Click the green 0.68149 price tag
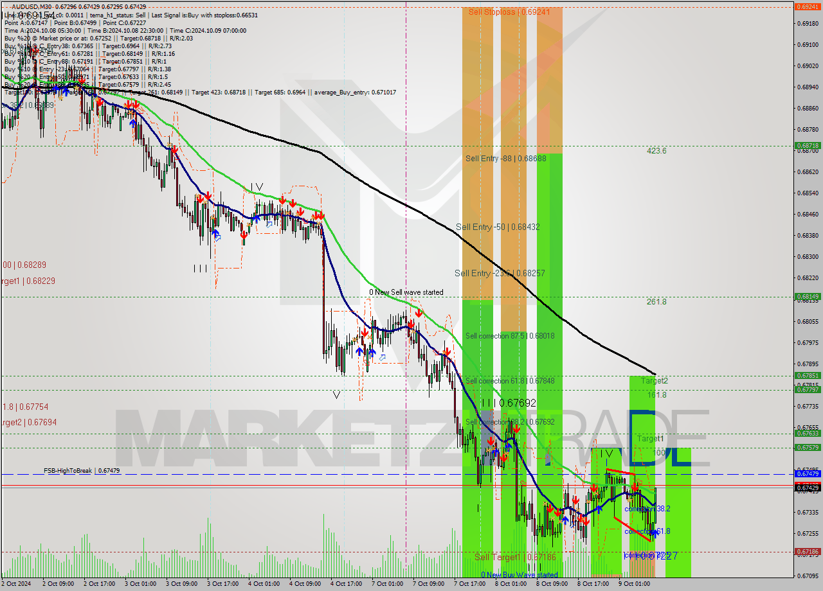 coord(807,297)
